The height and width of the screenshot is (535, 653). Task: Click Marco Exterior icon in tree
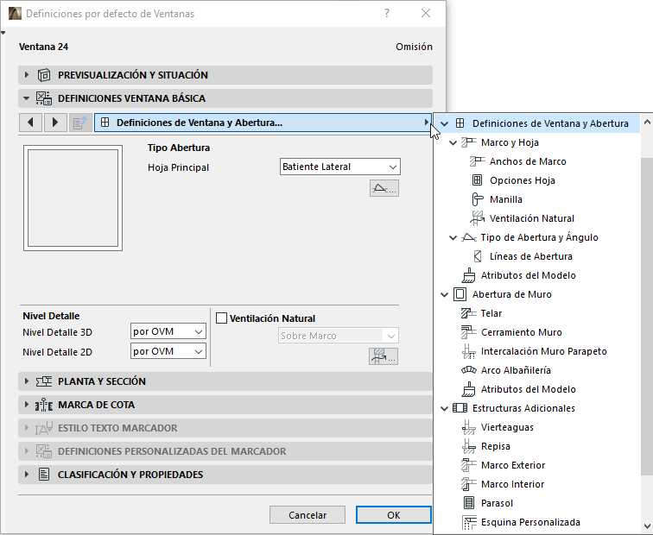468,465
